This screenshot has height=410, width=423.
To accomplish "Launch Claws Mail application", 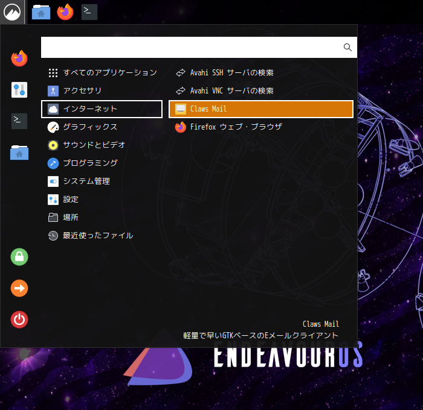I will click(261, 109).
